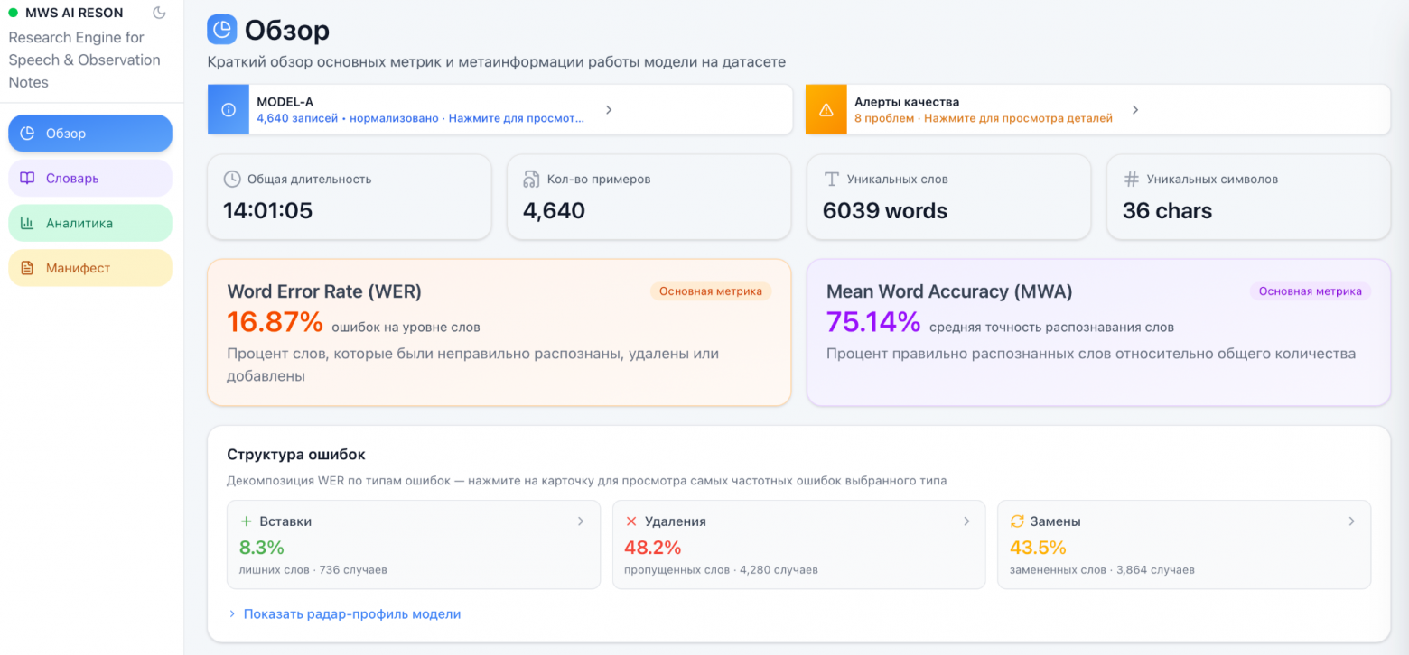Image resolution: width=1409 pixels, height=655 pixels.
Task: Expand the Вставки card chevron
Action: 581,521
